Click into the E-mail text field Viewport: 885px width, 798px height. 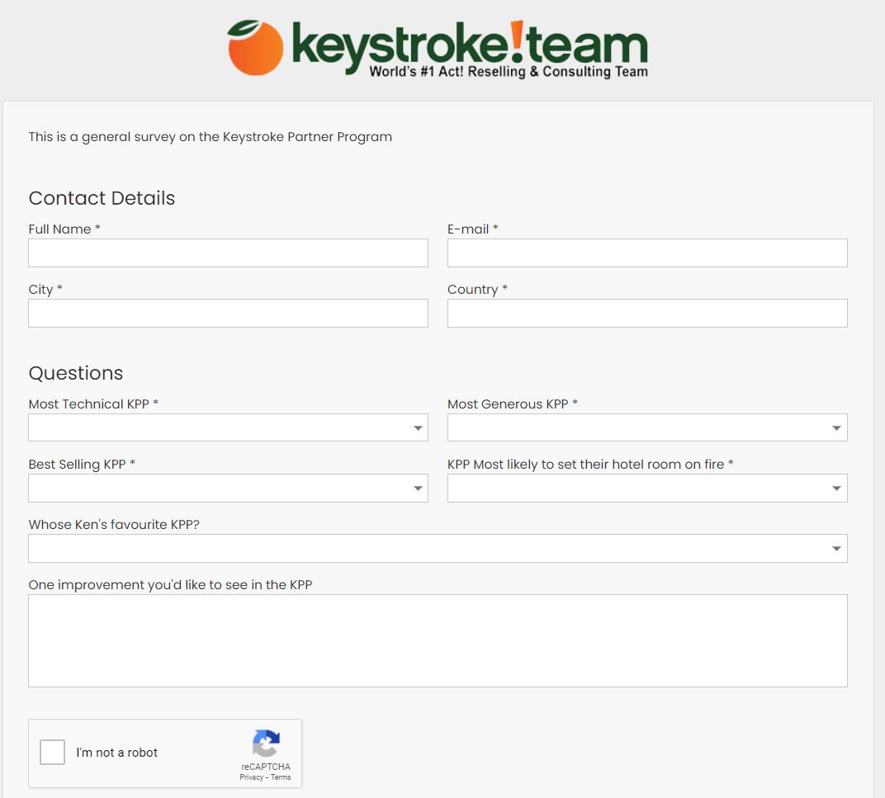pos(646,253)
